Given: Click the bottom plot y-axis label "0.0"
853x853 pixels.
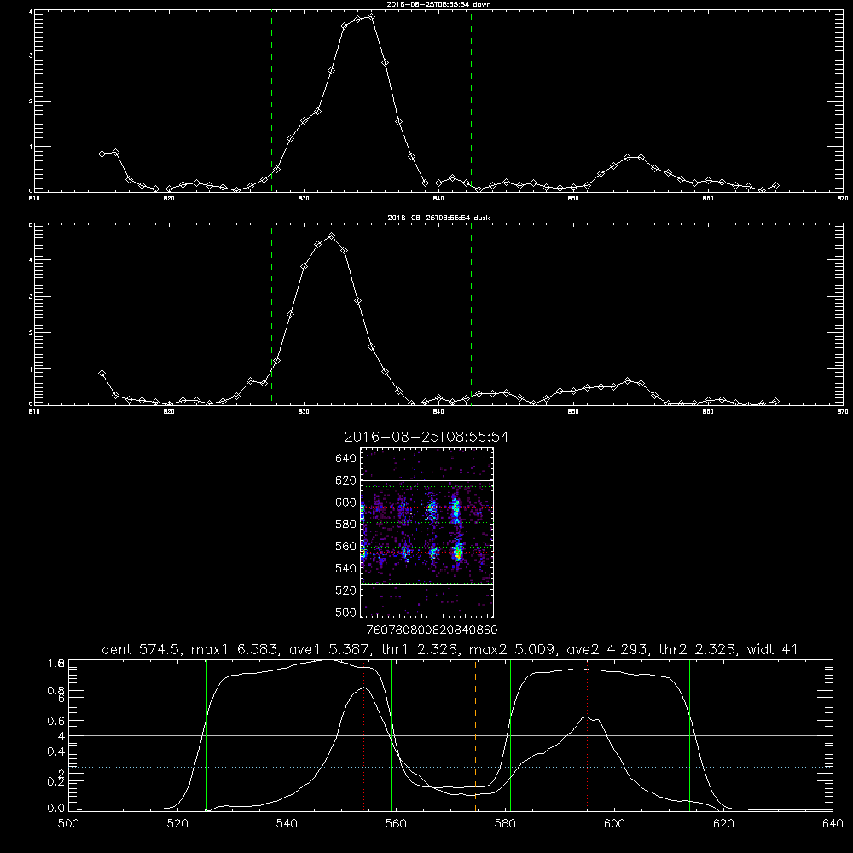Looking at the screenshot, I should coord(55,809).
